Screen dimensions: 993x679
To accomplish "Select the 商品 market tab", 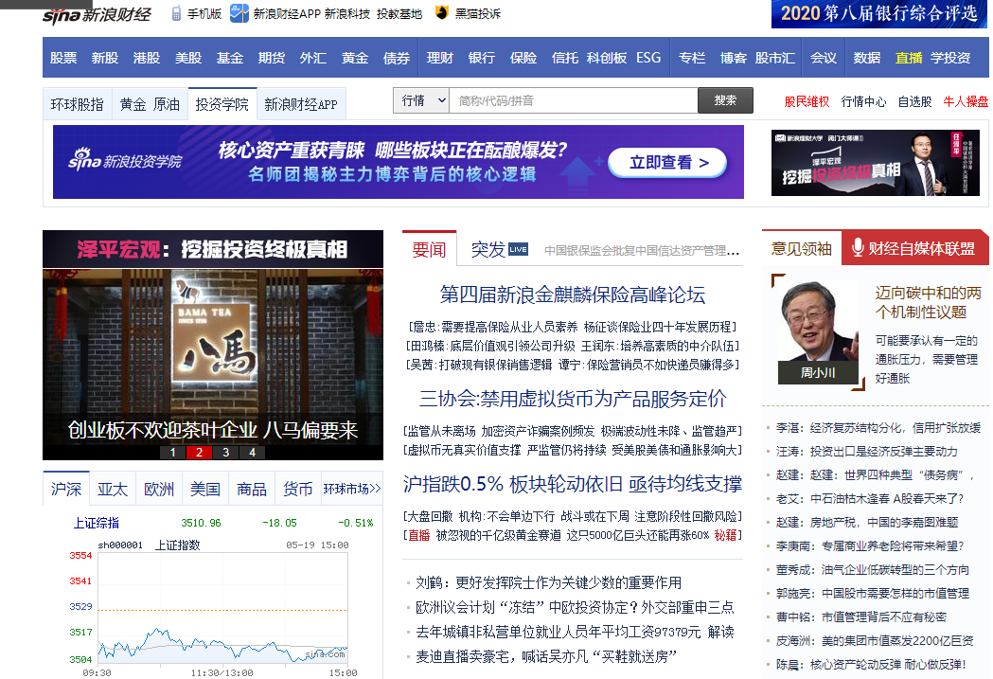I will pos(252,489).
